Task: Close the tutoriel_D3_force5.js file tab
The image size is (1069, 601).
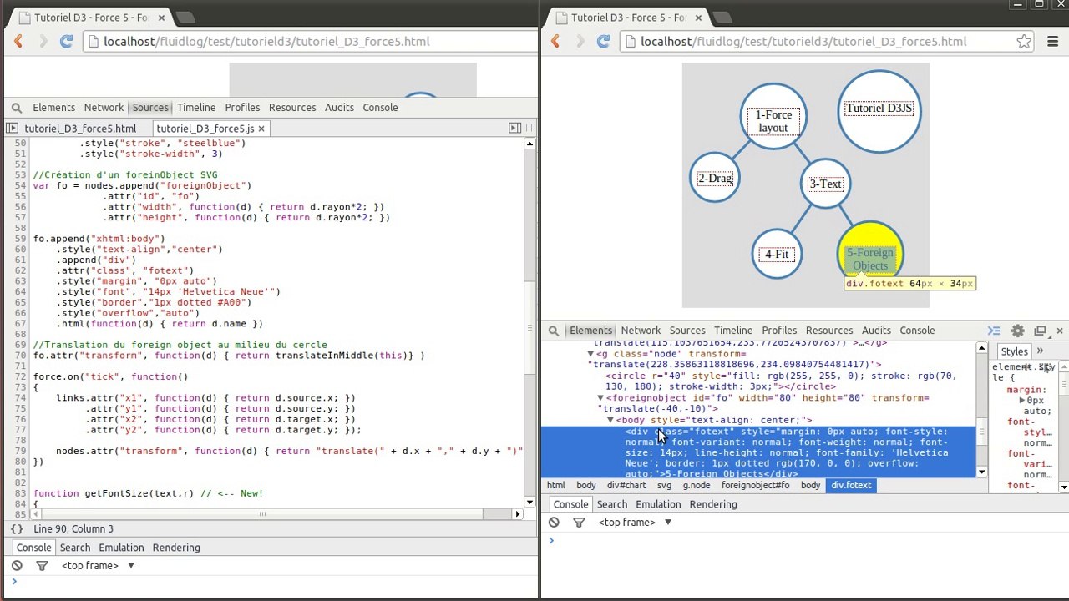Action: (261, 129)
